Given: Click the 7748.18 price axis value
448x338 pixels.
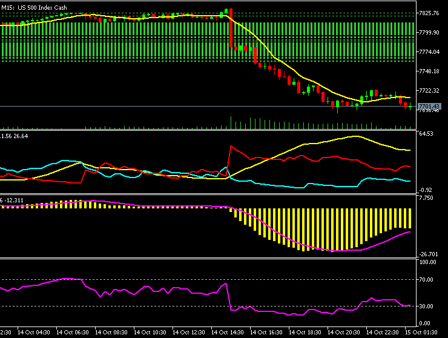Looking at the screenshot, I should [x=429, y=71].
